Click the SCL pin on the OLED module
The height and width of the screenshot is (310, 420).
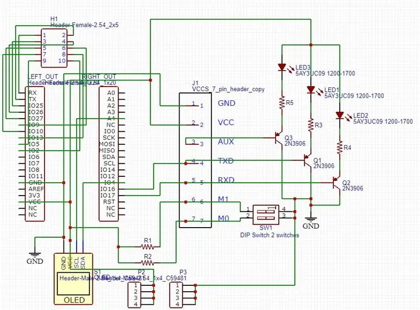click(76, 263)
